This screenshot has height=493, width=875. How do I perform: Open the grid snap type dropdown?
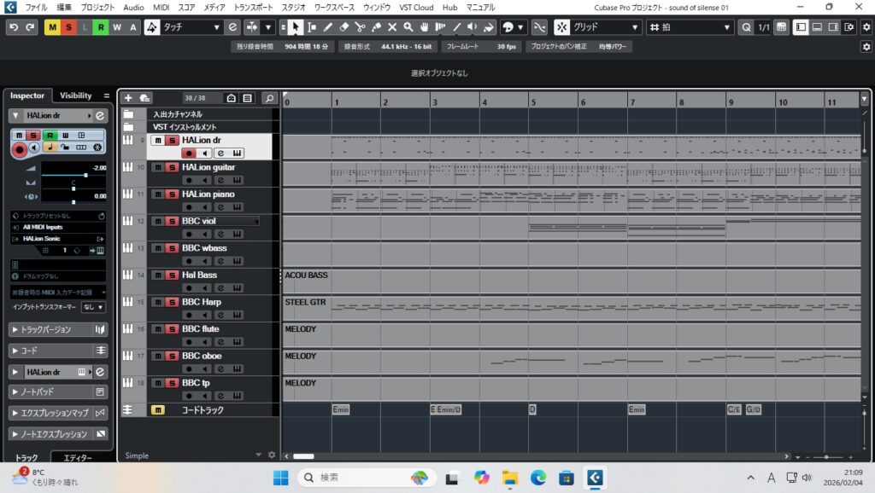click(x=598, y=27)
